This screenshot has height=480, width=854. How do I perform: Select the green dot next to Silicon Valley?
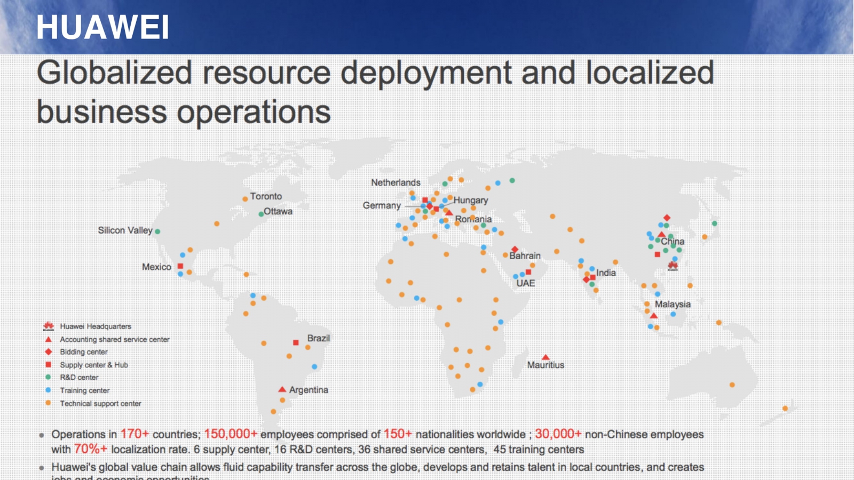coord(157,231)
